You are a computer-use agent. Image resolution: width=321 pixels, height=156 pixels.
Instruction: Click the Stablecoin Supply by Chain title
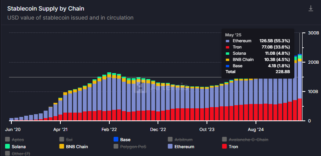coord(45,9)
